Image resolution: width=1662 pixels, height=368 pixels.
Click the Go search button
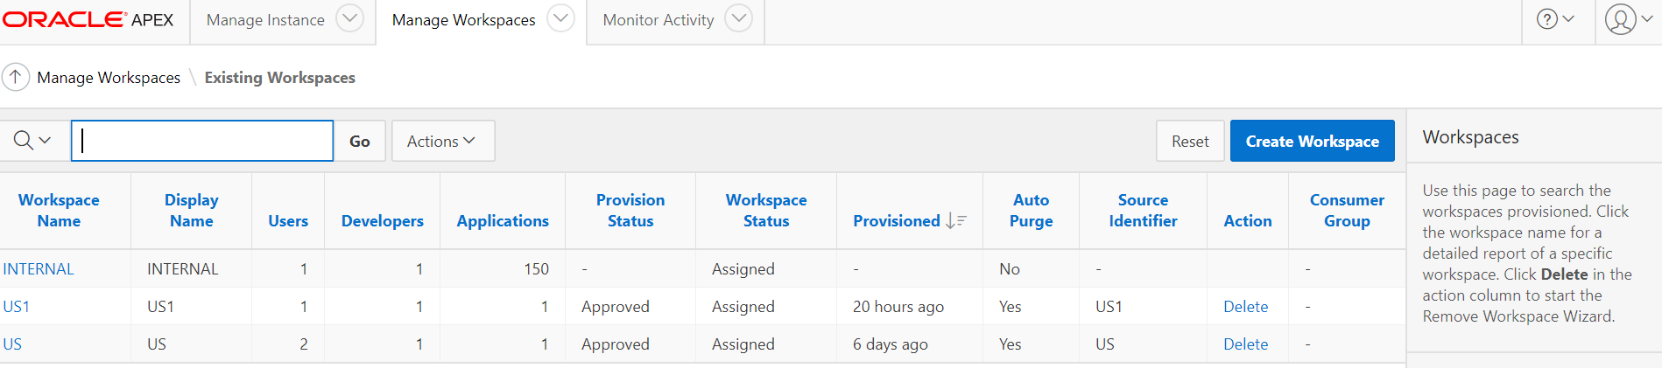click(x=360, y=141)
